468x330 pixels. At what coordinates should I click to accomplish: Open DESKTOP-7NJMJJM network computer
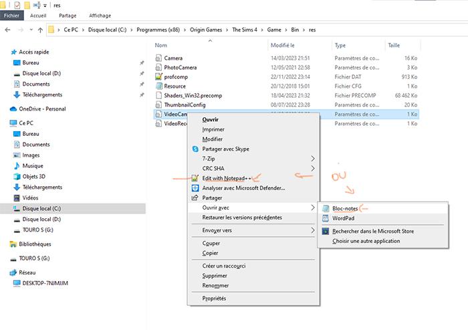[45, 283]
